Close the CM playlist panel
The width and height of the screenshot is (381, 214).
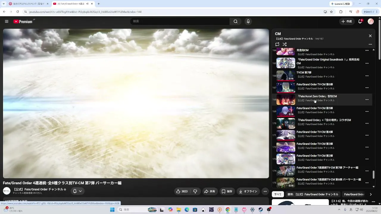pyautogui.click(x=370, y=36)
